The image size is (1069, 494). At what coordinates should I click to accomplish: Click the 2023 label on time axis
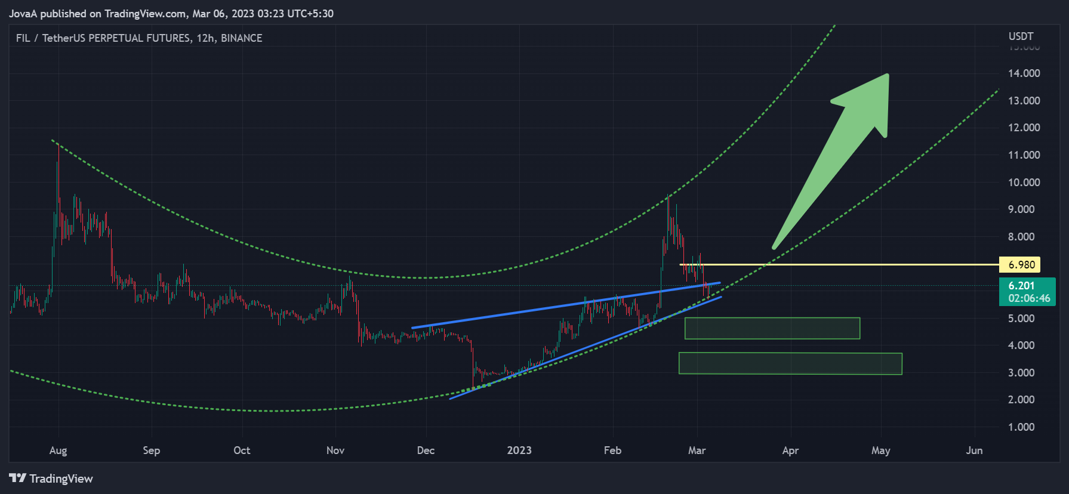click(519, 450)
